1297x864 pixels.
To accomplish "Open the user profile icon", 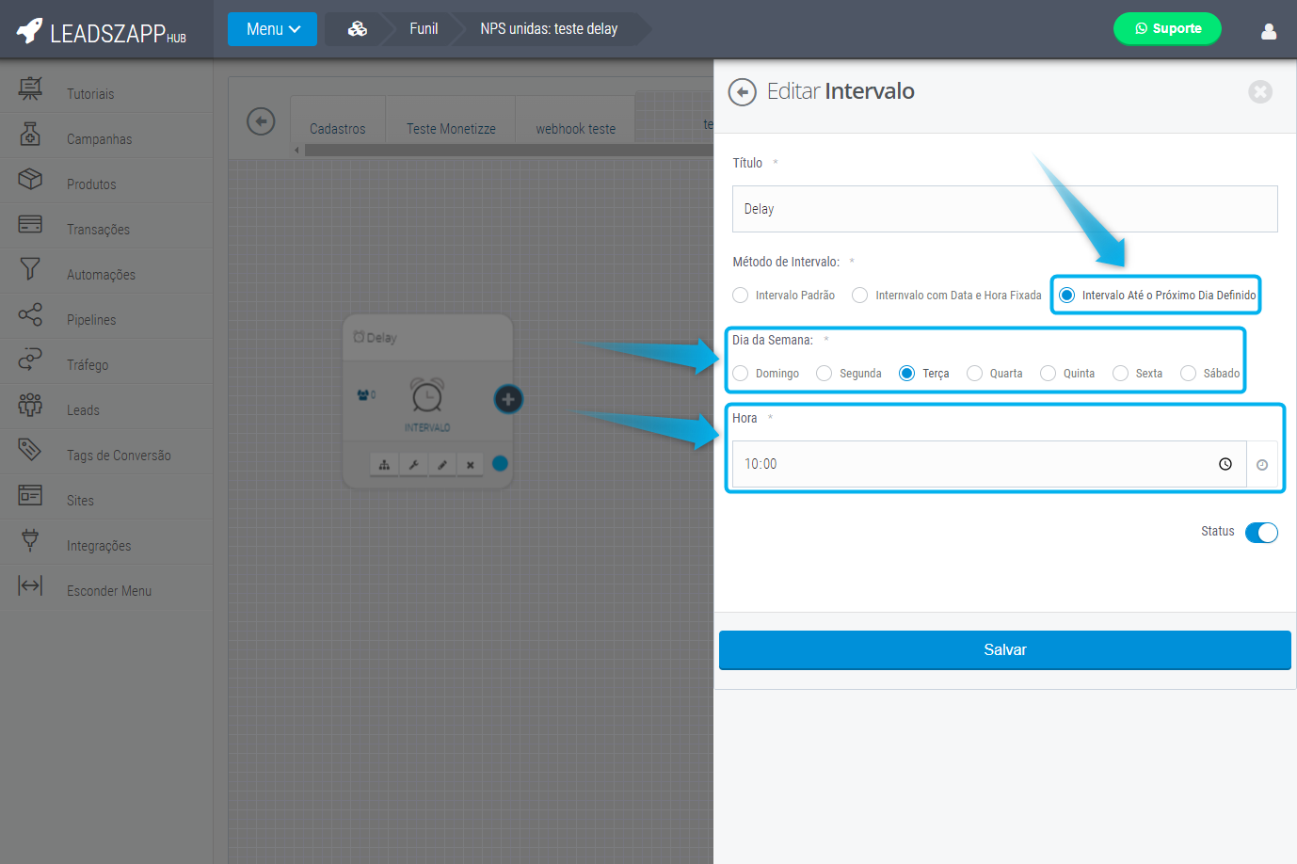I will point(1268,31).
